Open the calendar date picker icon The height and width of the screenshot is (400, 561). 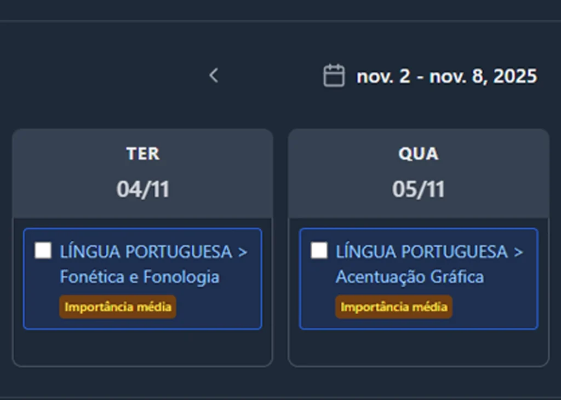pos(334,76)
